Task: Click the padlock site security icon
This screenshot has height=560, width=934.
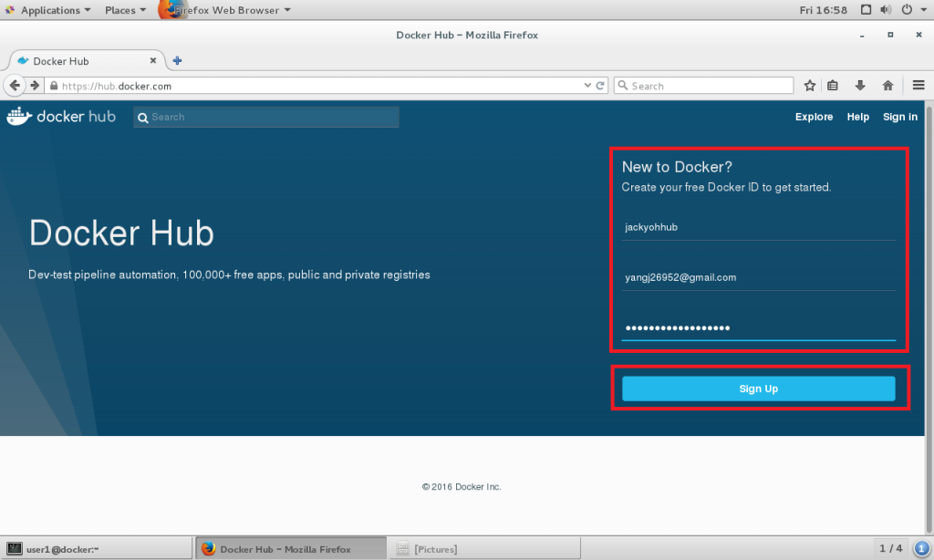Action: 54,86
